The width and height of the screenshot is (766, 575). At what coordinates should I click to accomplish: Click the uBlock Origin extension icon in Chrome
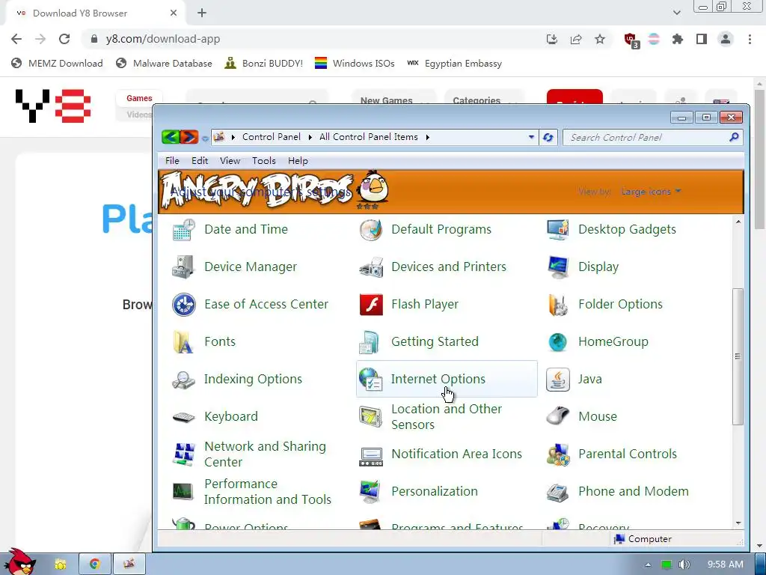tap(631, 39)
